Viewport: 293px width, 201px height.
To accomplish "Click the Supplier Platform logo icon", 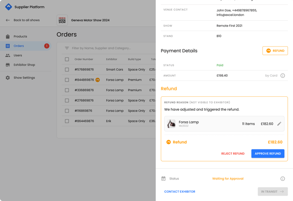I will (8, 7).
